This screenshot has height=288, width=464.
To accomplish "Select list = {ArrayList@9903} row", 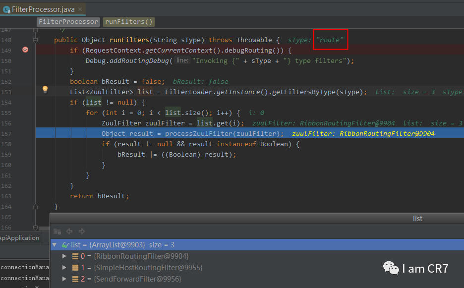I will 257,245.
